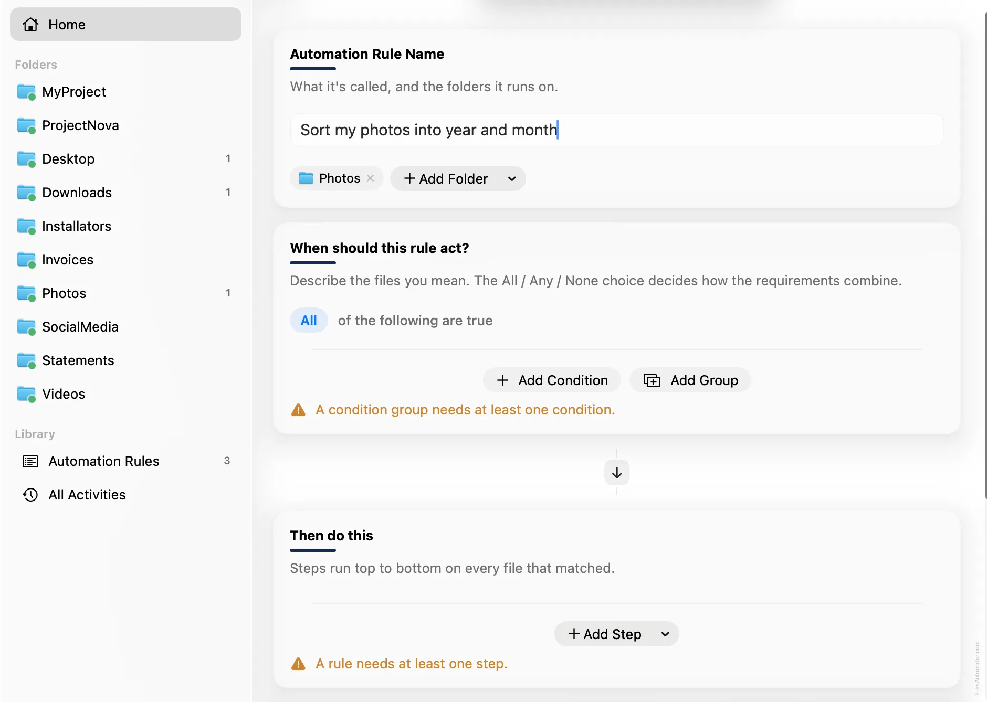The image size is (987, 702).
Task: Click the Statements folder icon
Action: (26, 360)
